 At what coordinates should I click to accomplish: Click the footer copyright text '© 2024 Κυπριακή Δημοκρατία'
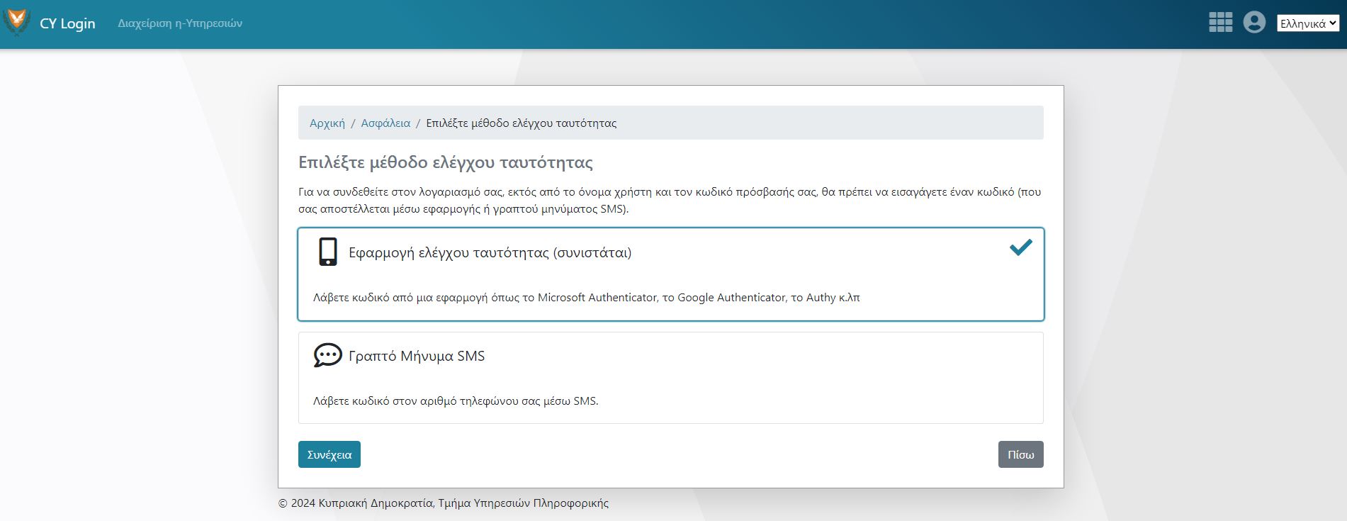pyautogui.click(x=443, y=503)
